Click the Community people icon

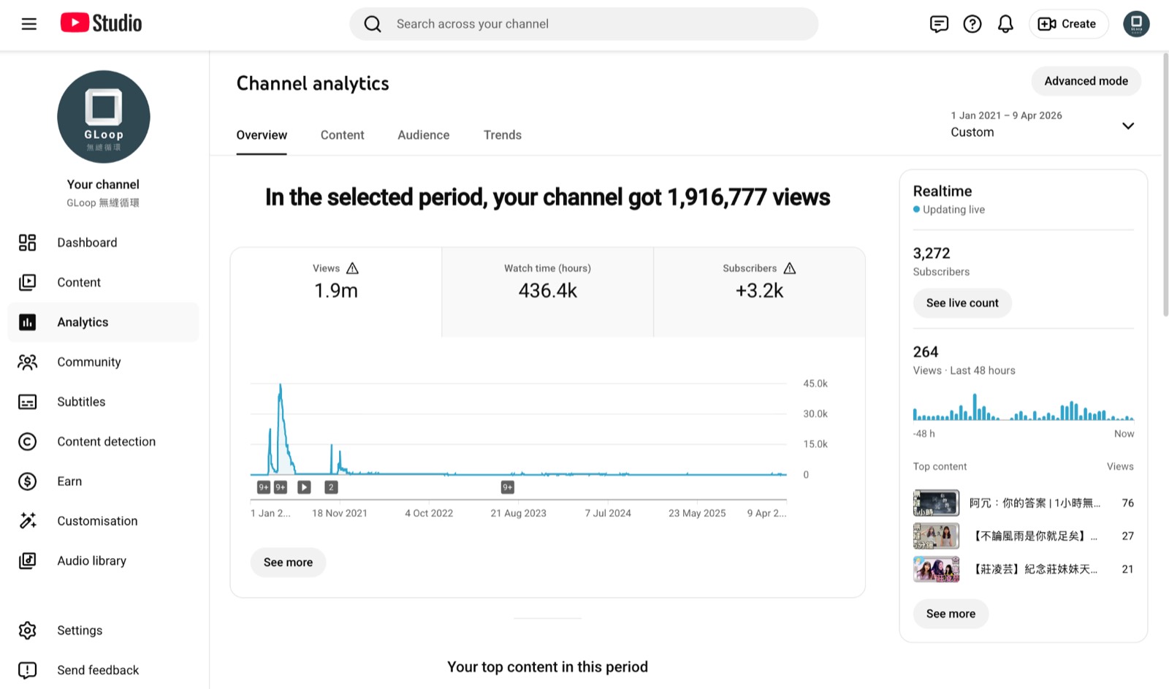pyautogui.click(x=28, y=362)
